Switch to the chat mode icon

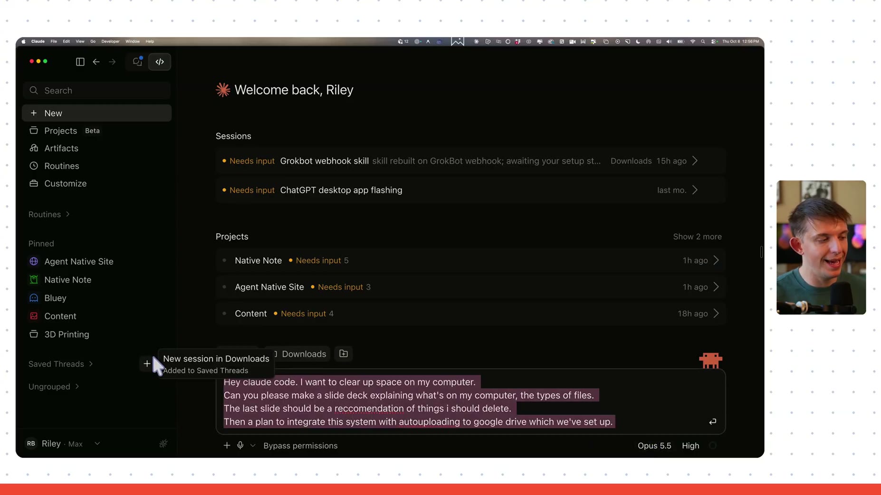tap(137, 62)
